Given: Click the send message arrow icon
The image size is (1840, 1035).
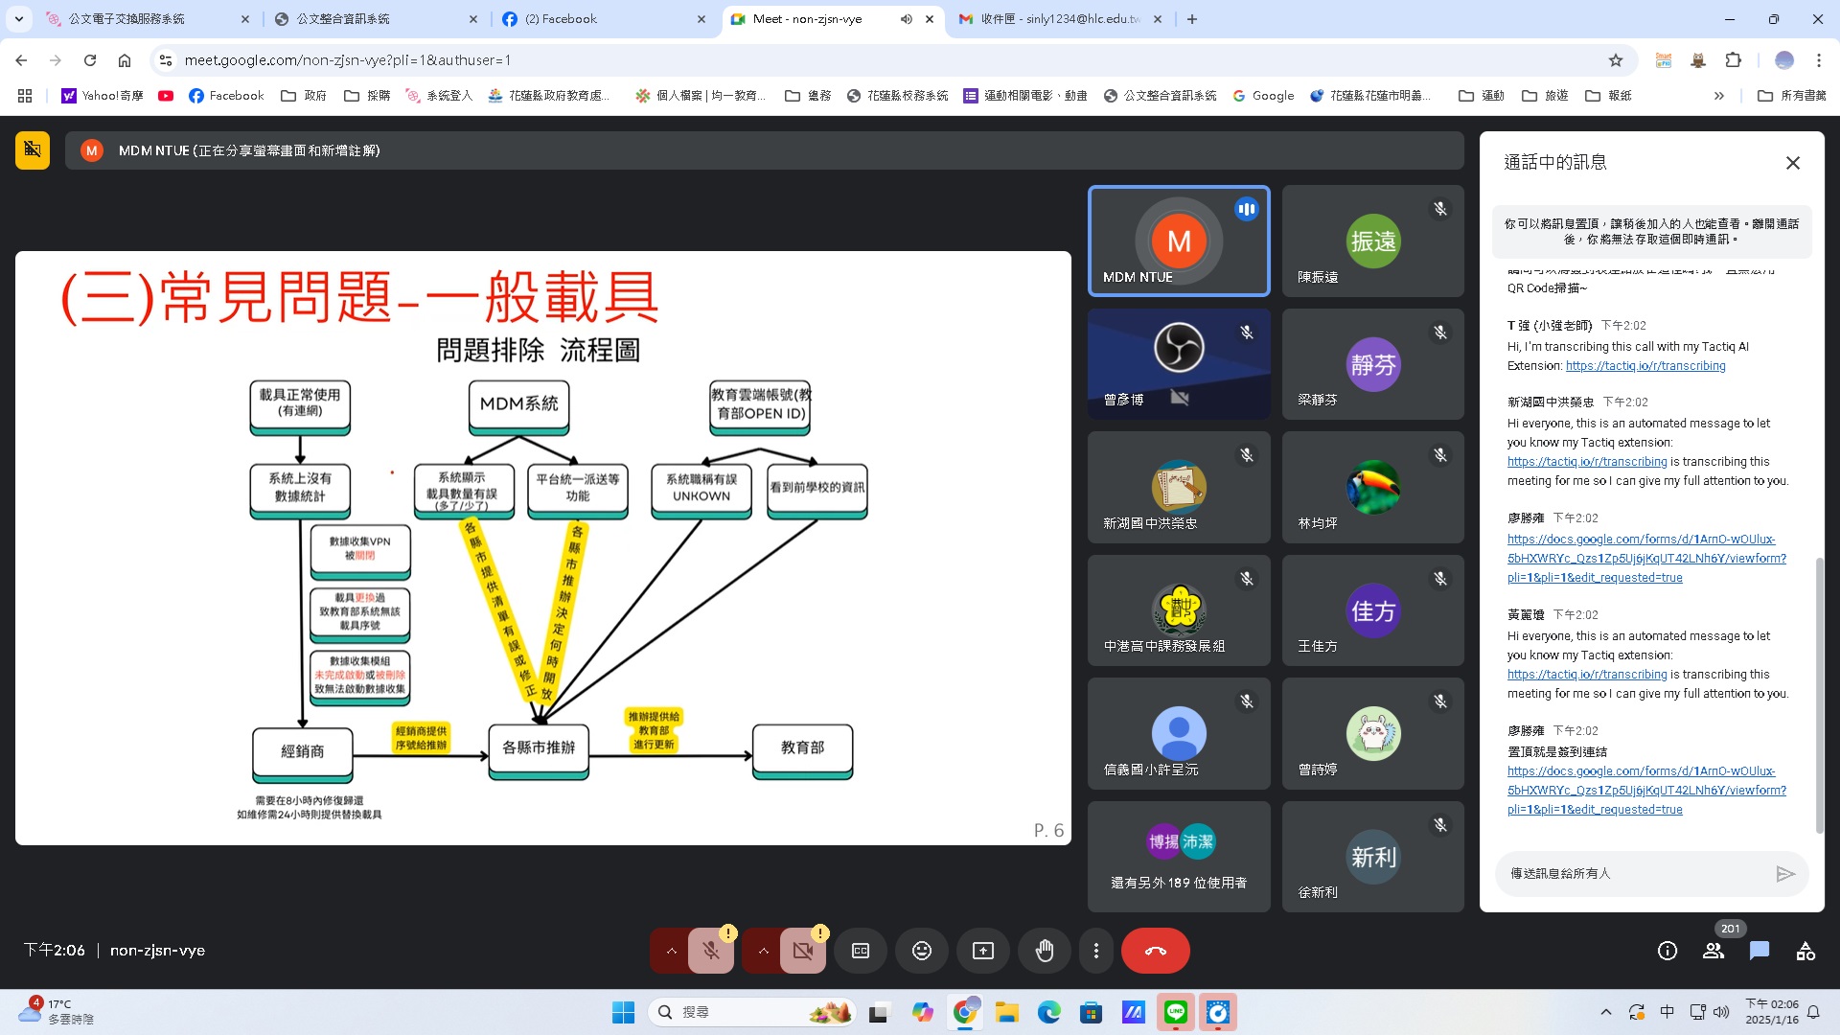Looking at the screenshot, I should point(1784,873).
